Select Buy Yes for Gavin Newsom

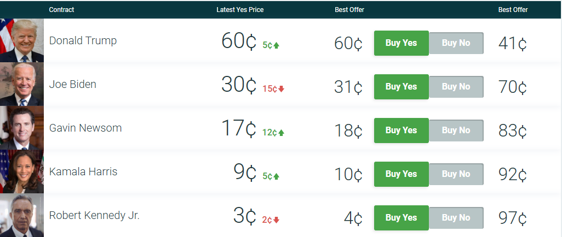[401, 131]
